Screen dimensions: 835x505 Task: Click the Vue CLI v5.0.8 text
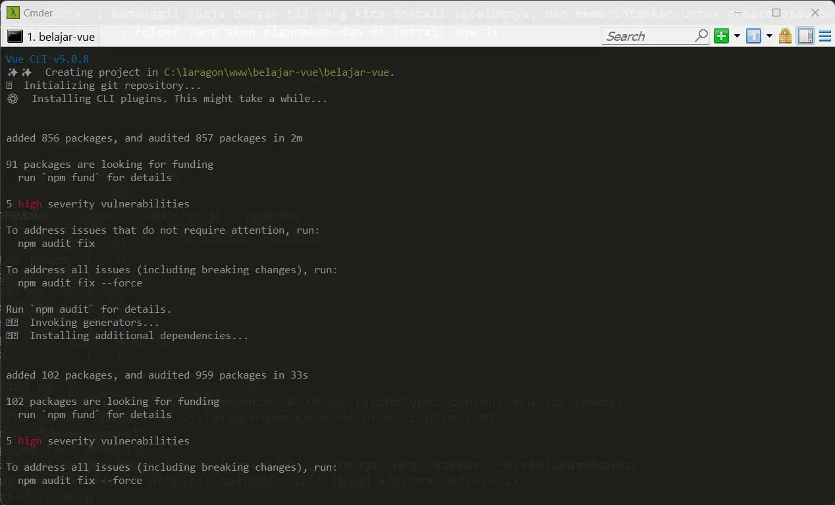[47, 59]
